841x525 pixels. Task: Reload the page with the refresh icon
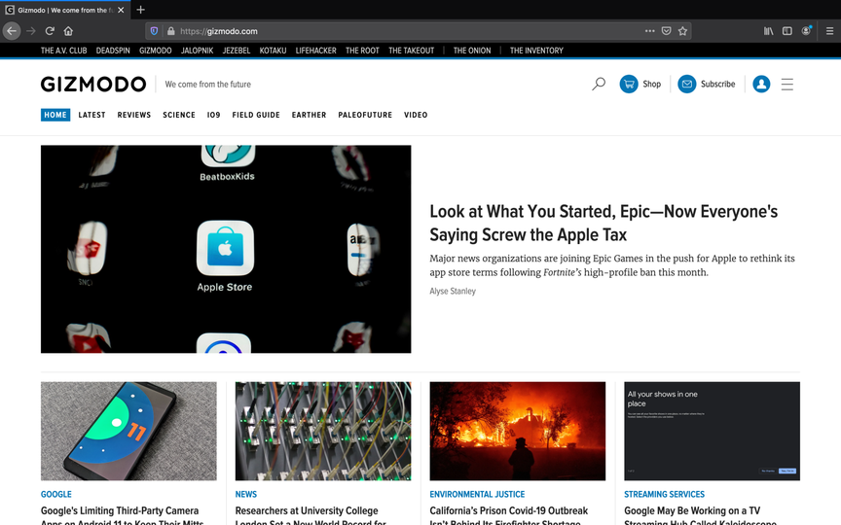pyautogui.click(x=50, y=31)
